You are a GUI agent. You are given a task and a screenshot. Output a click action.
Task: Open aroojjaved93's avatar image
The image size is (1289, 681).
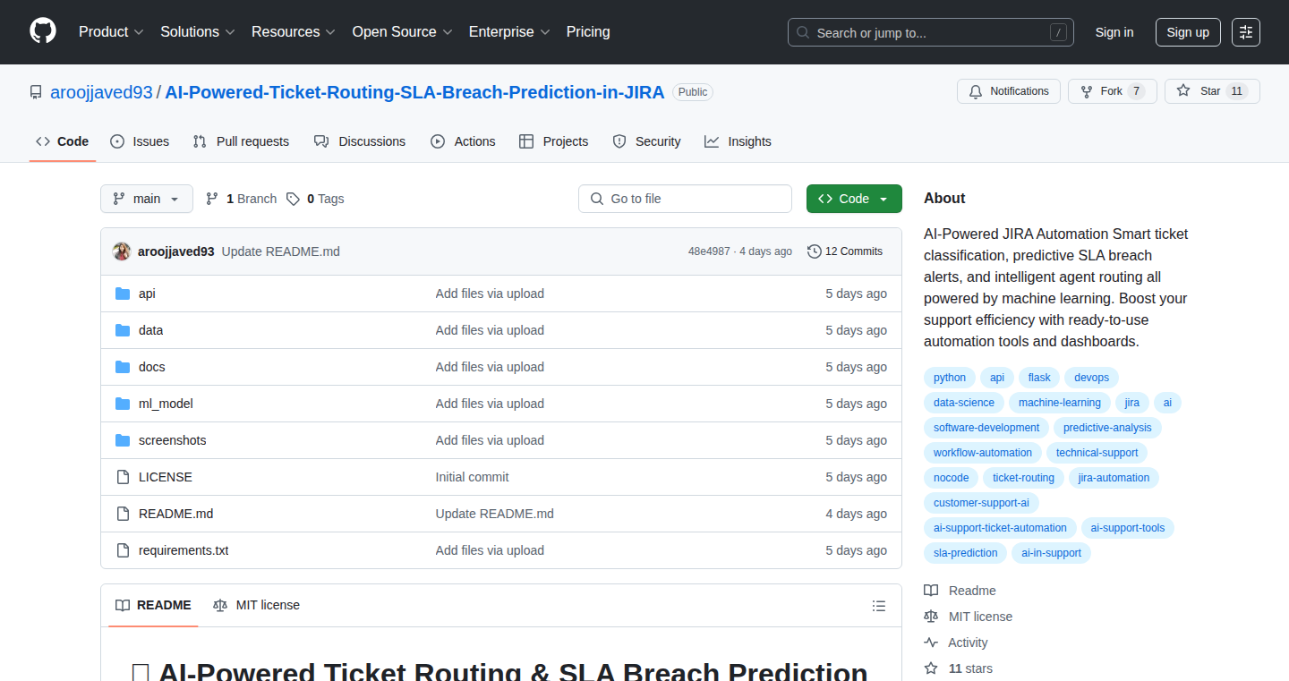(x=122, y=251)
